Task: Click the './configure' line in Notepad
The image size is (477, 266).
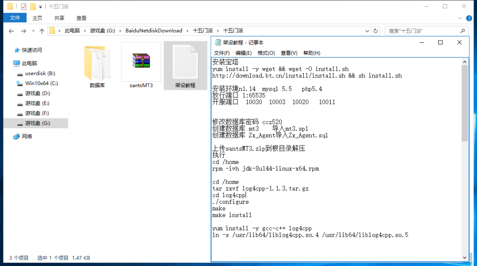Action: click(230, 202)
